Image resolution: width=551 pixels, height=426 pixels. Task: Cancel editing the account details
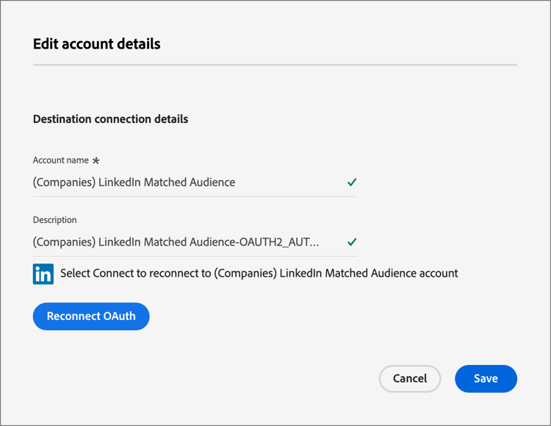pyautogui.click(x=409, y=378)
